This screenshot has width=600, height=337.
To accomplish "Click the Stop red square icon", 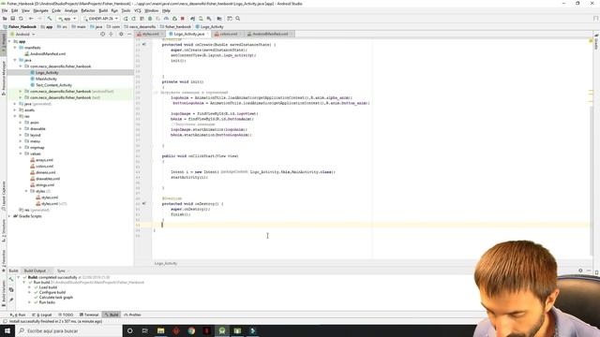I will 183,19.
